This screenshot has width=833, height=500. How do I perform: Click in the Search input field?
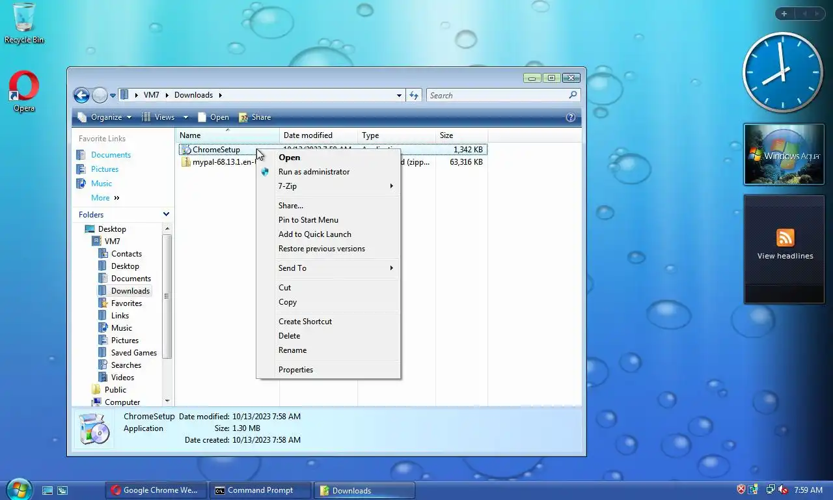coord(497,95)
